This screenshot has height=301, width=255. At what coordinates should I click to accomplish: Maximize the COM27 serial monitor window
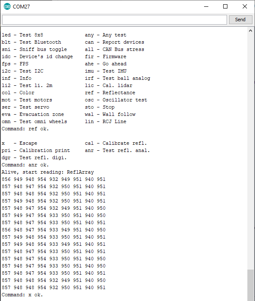(x=225, y=6)
